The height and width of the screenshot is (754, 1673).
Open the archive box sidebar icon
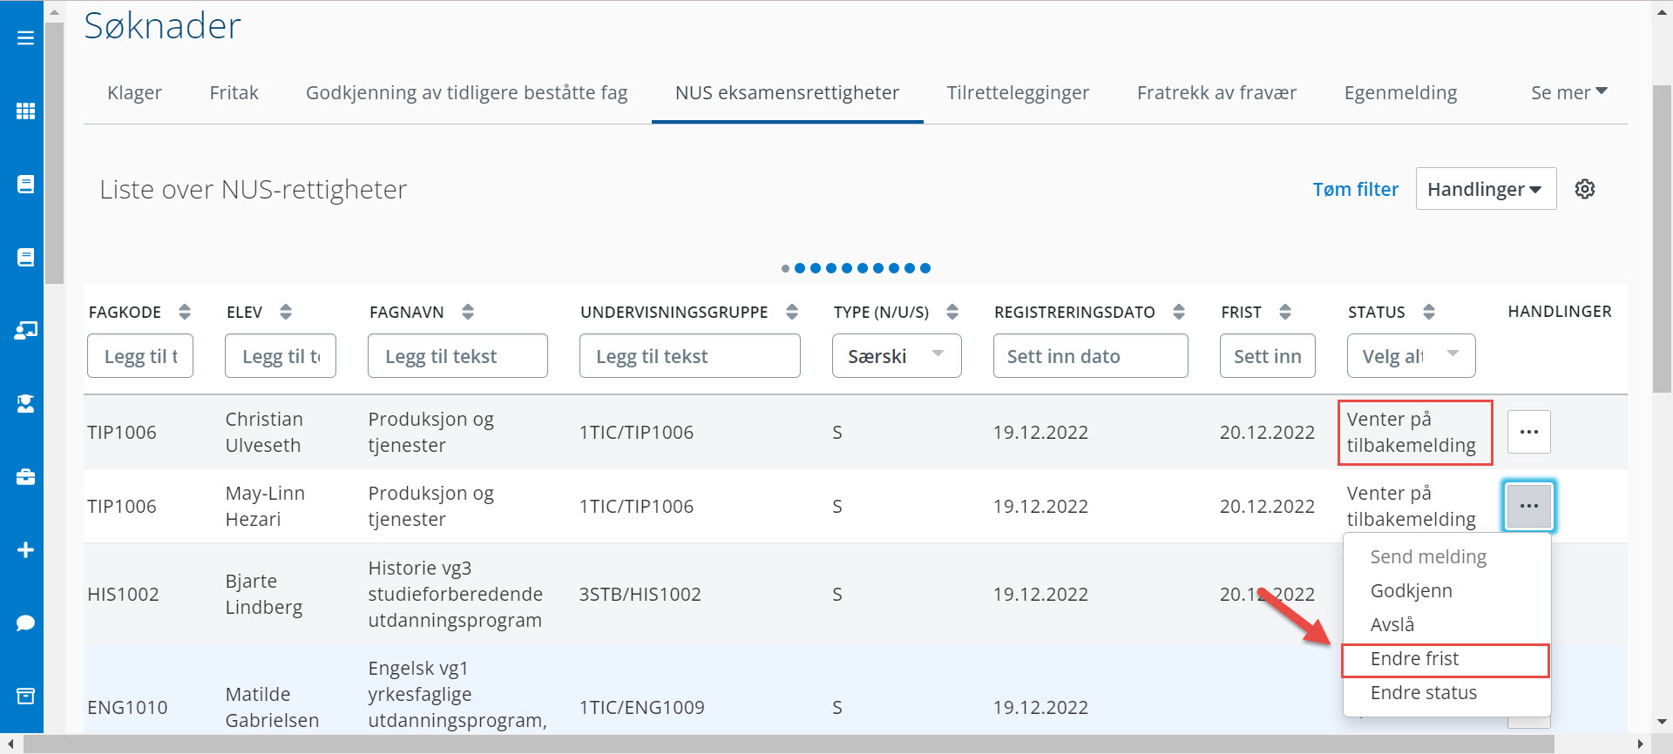tap(25, 696)
